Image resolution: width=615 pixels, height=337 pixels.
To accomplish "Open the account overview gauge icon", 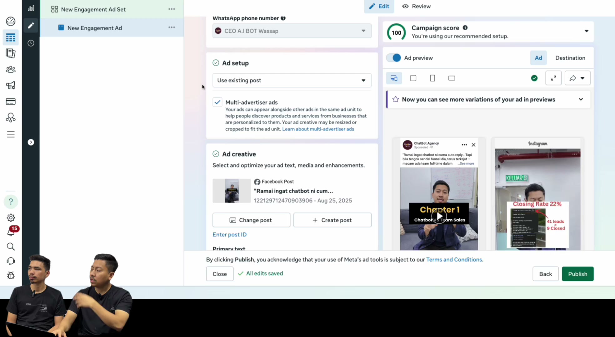I will point(11,21).
